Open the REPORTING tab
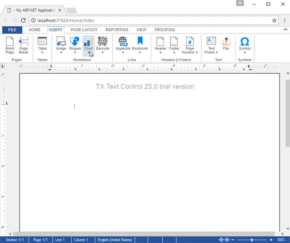Screen dimensions: 290x243 (117, 30)
